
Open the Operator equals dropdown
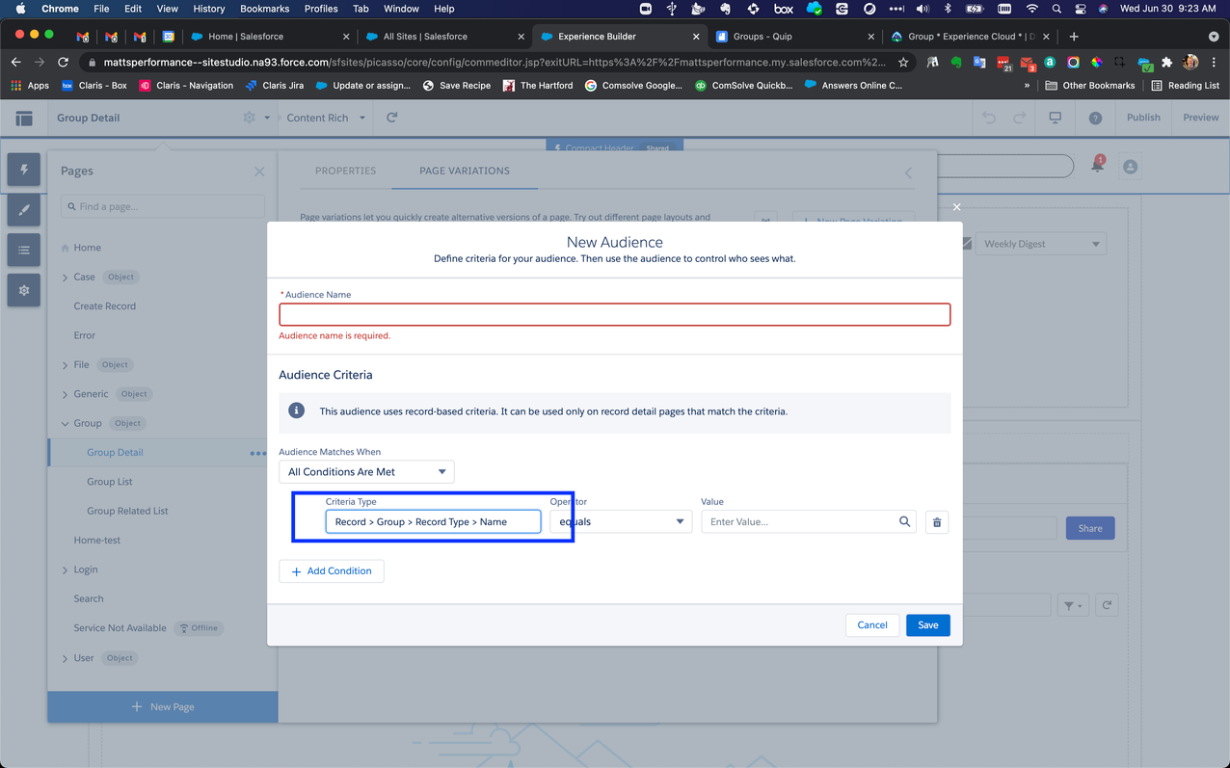[621, 521]
